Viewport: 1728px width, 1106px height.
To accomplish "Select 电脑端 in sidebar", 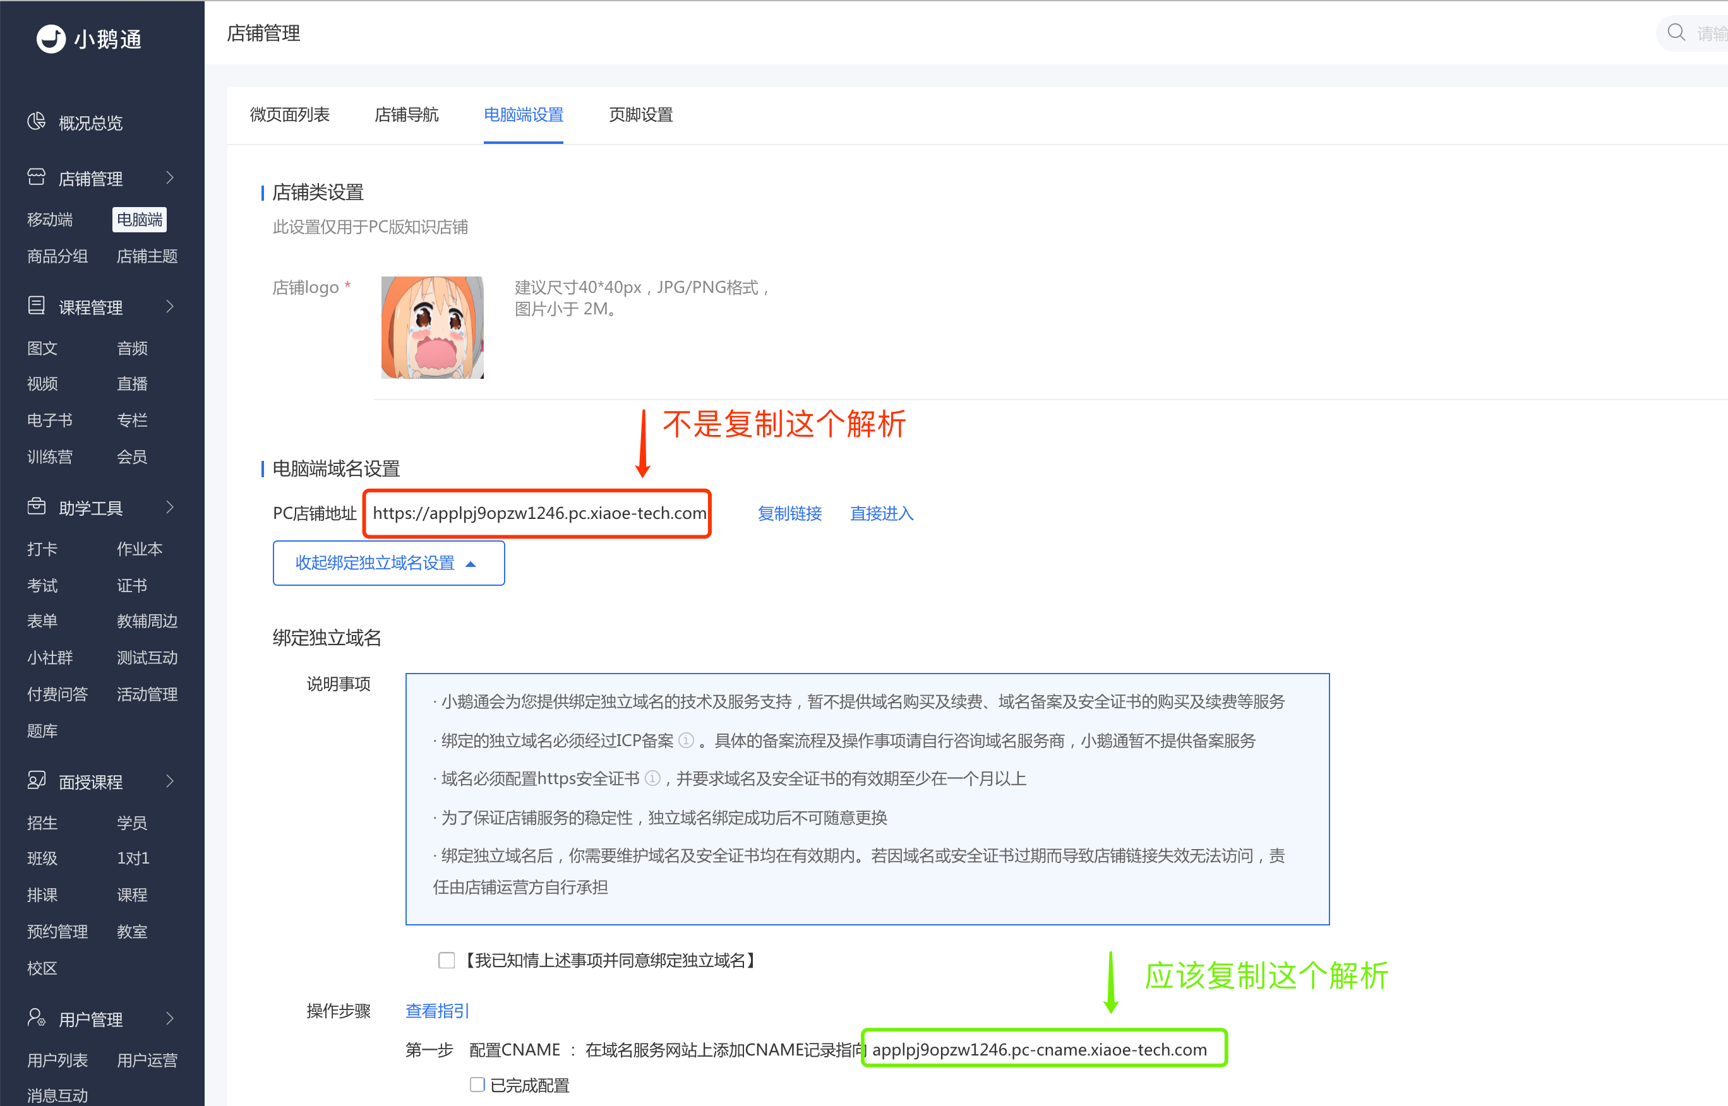I will (140, 220).
